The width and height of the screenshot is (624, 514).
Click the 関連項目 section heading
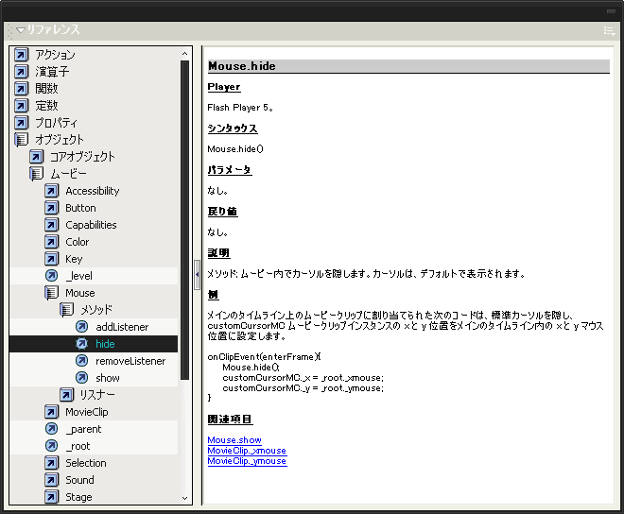coord(230,420)
